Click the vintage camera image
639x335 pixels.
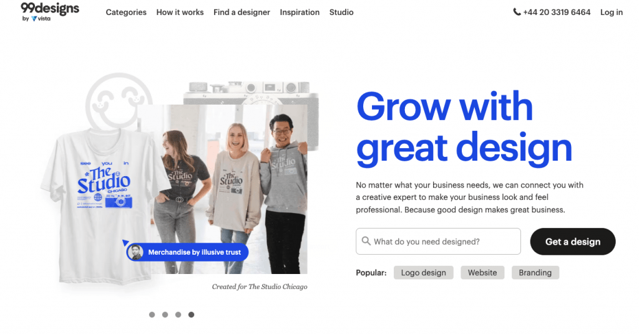tap(251, 92)
